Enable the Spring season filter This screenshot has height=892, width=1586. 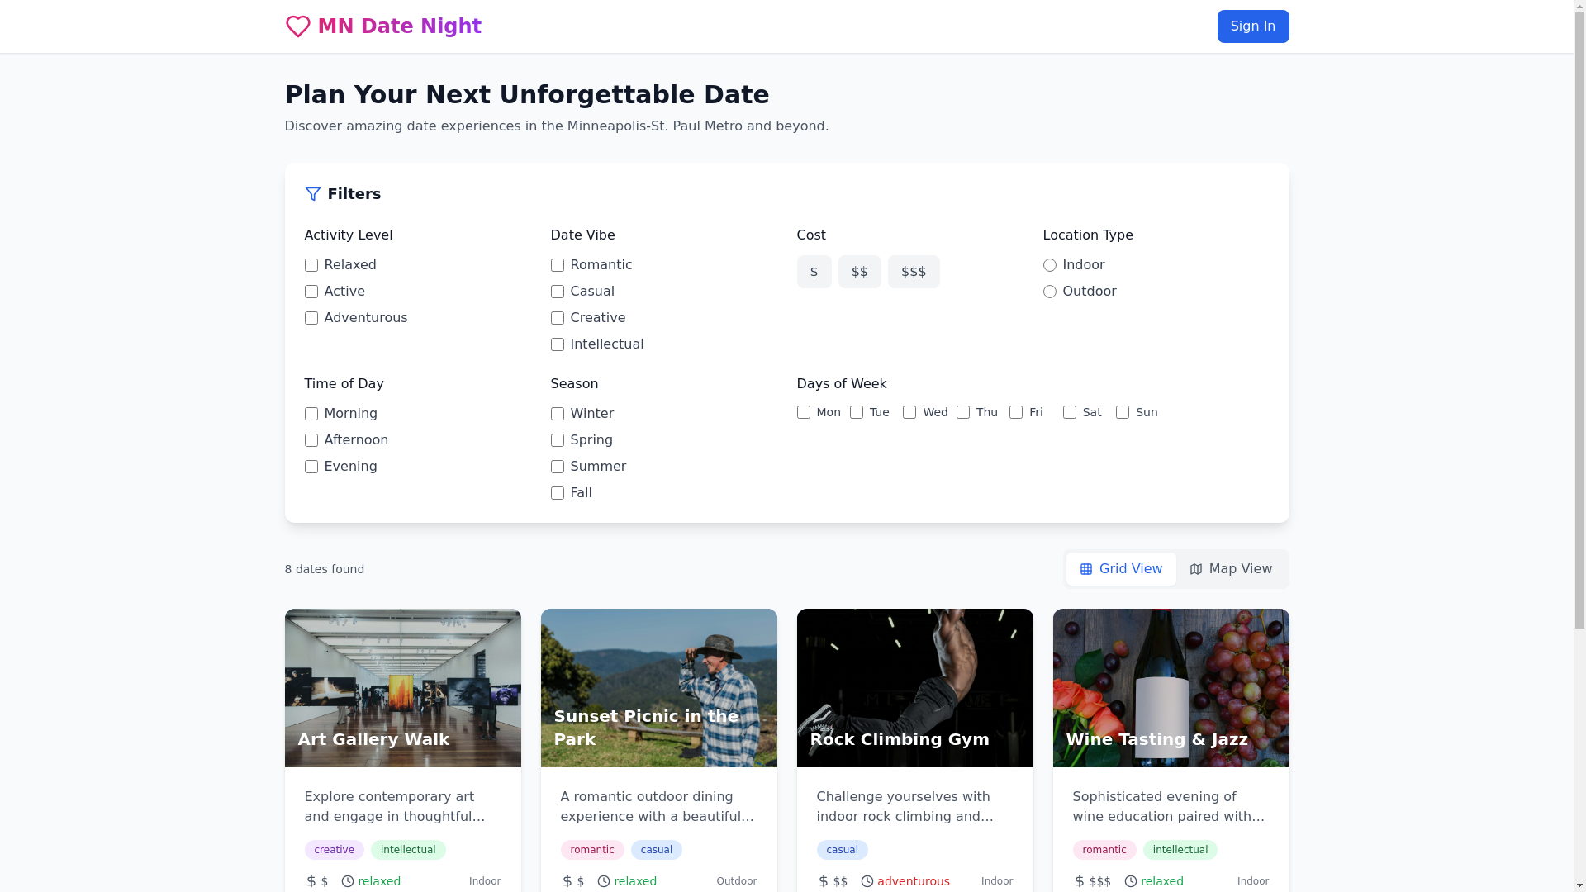[558, 440]
